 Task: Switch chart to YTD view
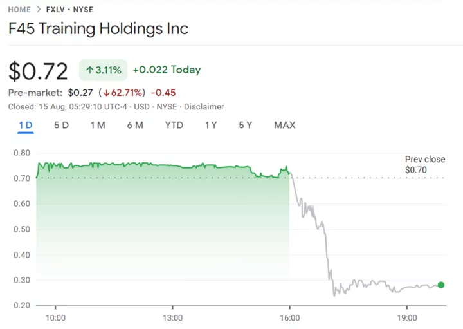[174, 125]
